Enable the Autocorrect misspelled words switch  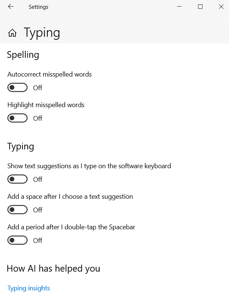[18, 88]
